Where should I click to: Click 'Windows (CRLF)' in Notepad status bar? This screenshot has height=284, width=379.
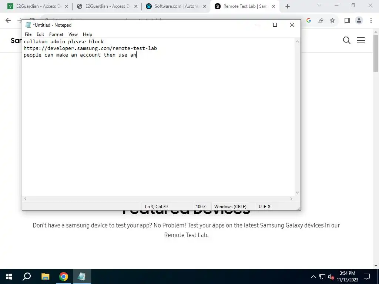tap(230, 207)
